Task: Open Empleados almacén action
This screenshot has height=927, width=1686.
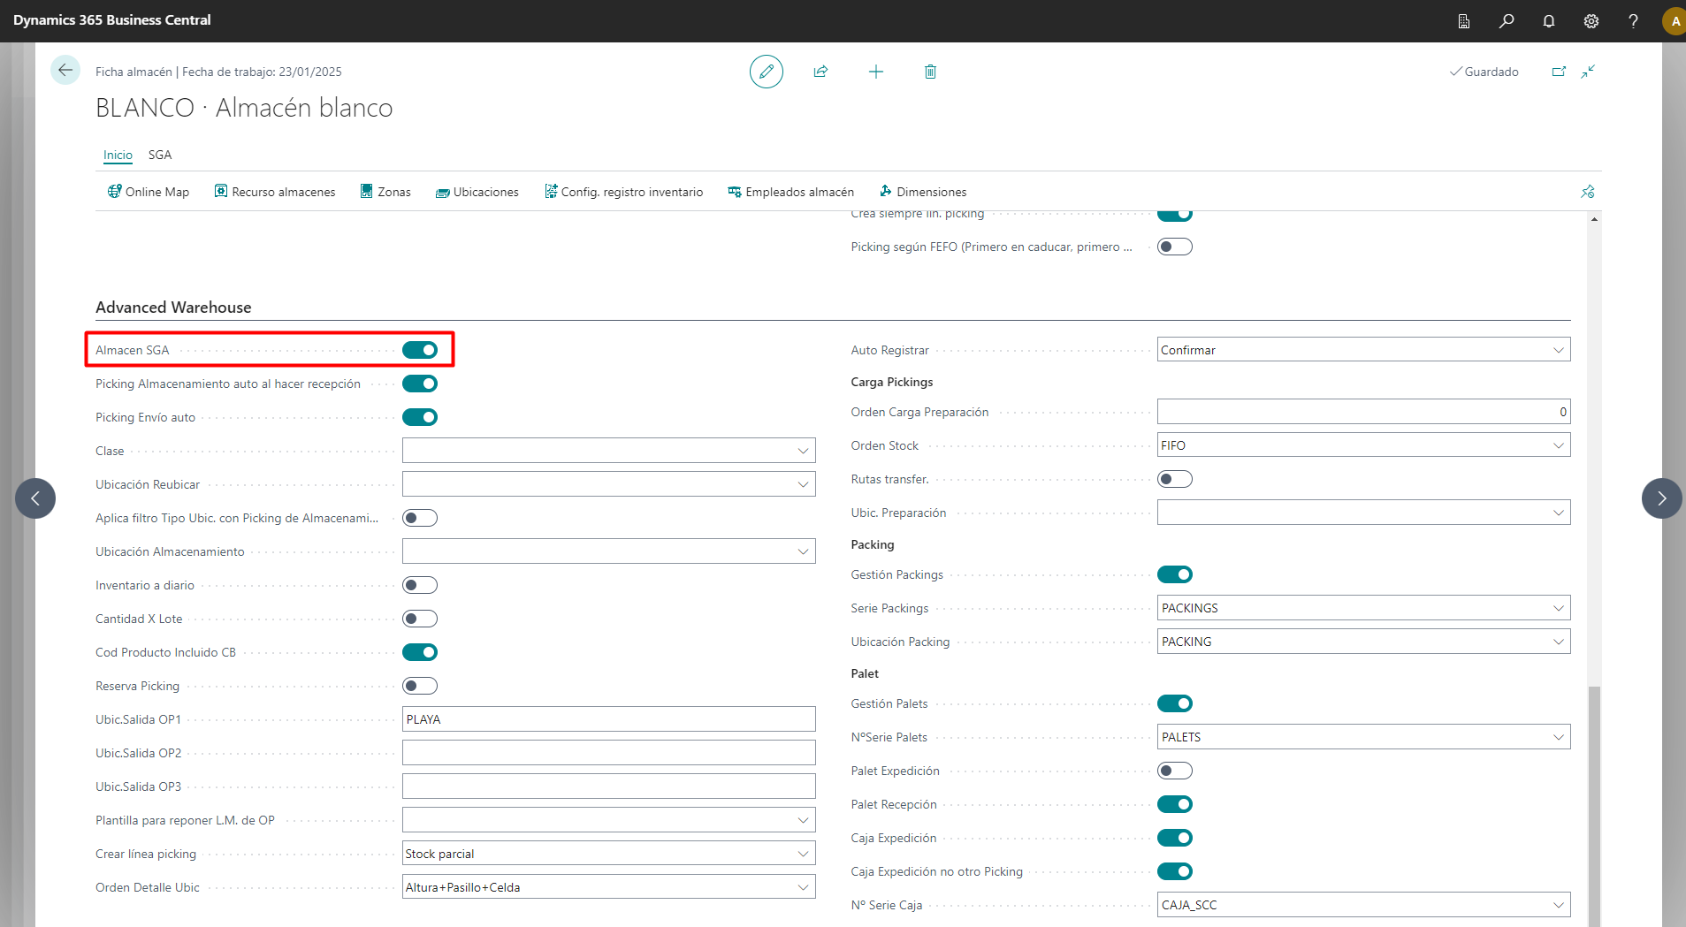Action: point(790,192)
